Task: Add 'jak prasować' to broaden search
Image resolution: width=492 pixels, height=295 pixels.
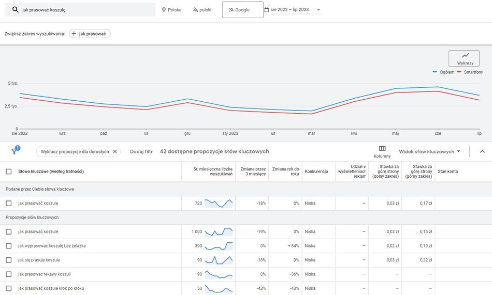Action: (x=90, y=34)
